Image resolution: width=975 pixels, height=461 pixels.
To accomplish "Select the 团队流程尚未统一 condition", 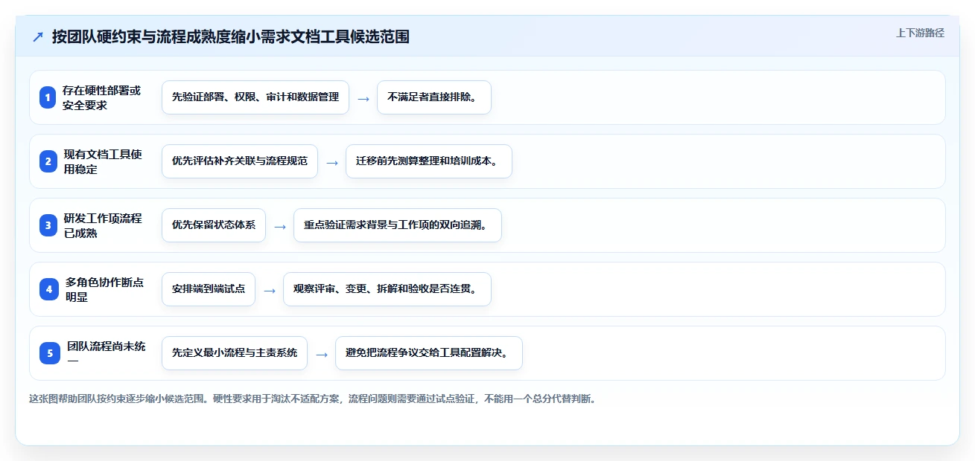I will click(107, 353).
